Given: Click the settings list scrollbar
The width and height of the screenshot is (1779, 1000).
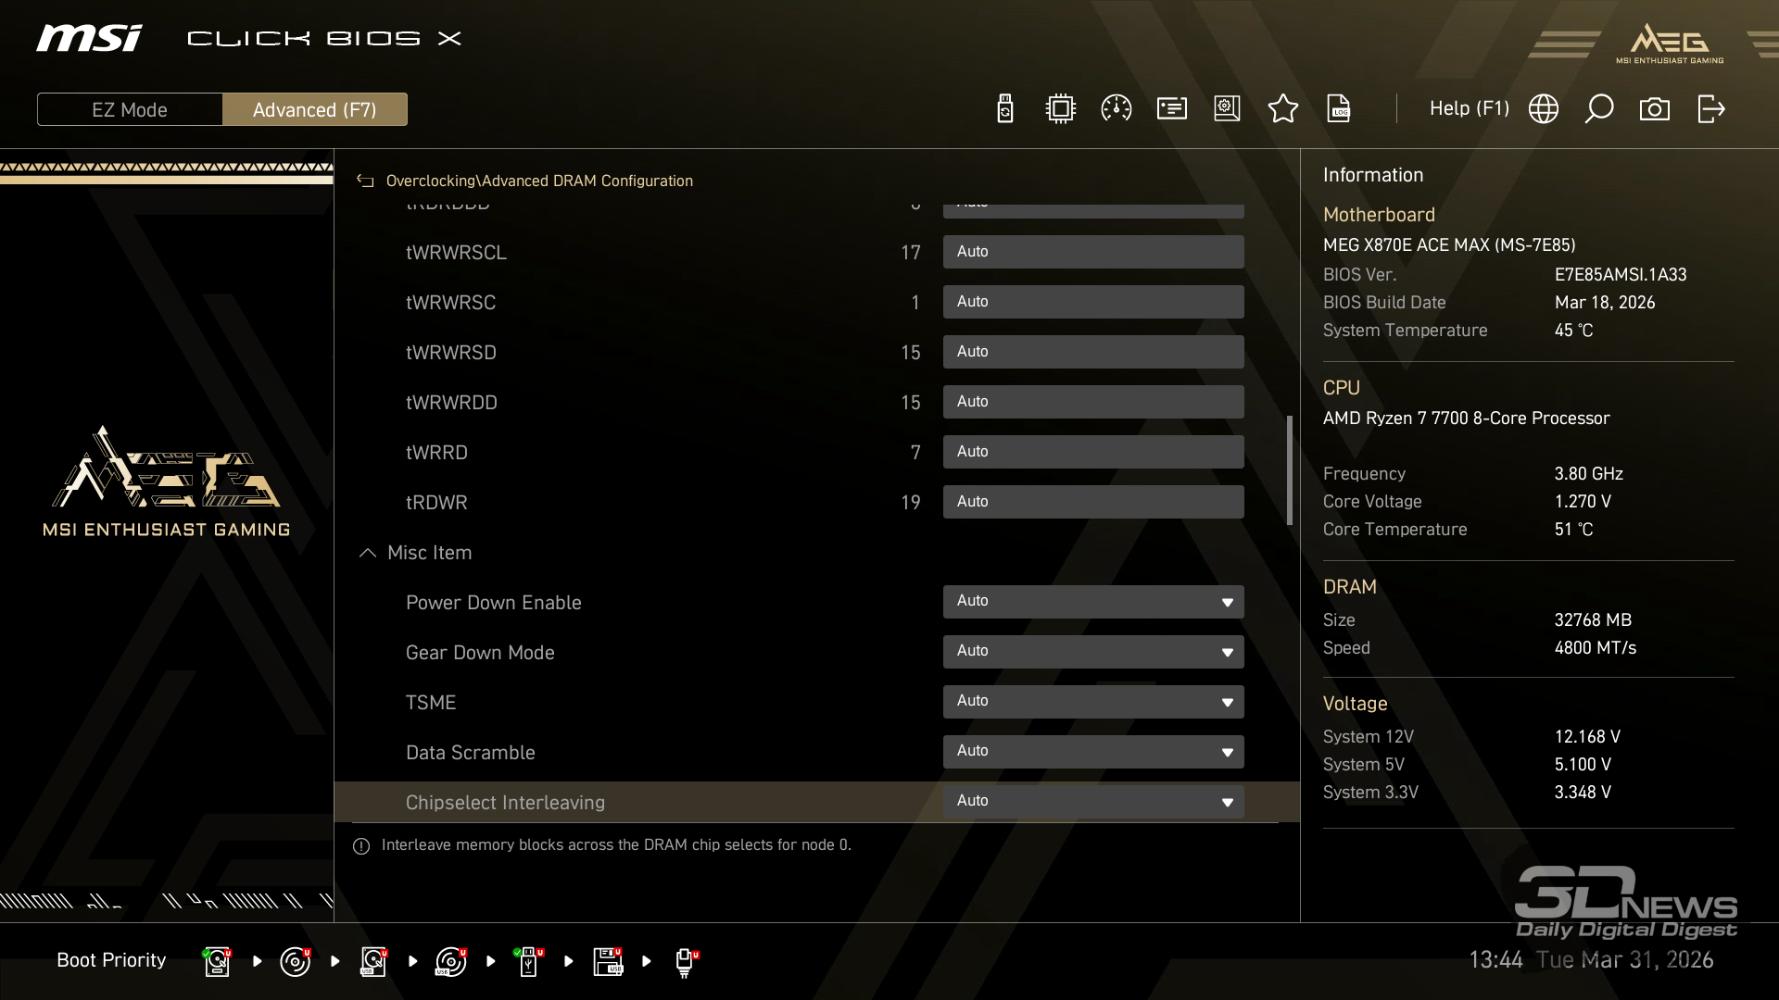Looking at the screenshot, I should (1289, 470).
